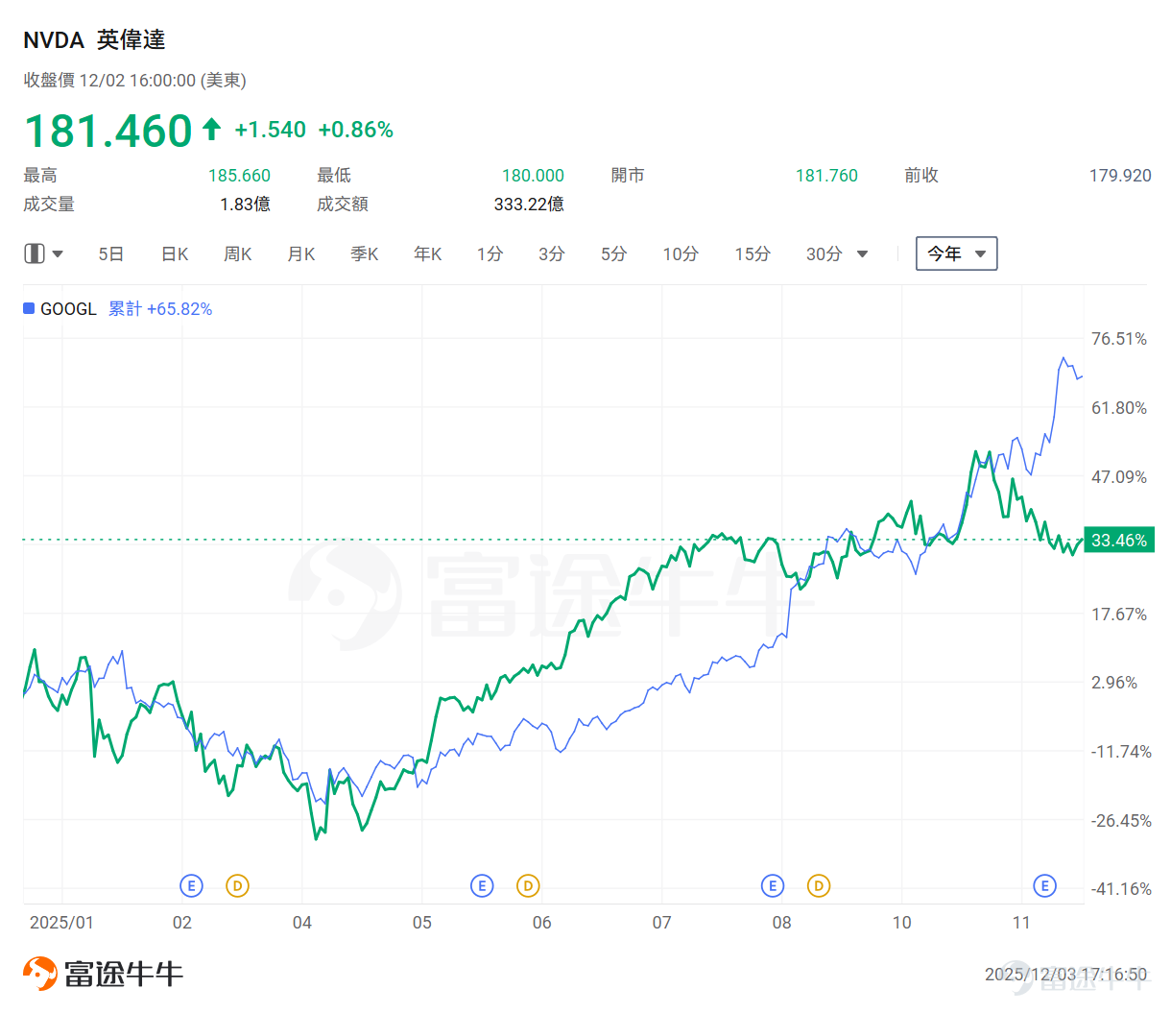Open the 季K chart tab
Viewport: 1171px width, 1013px height.
365,253
